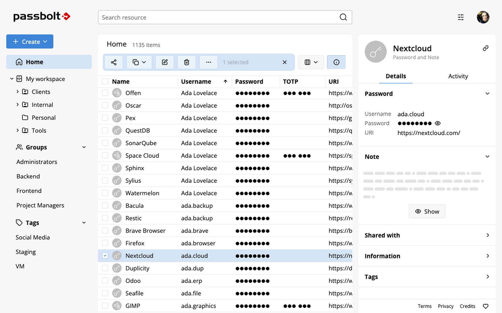
Task: Click the delete trash icon
Action: pyautogui.click(x=187, y=62)
